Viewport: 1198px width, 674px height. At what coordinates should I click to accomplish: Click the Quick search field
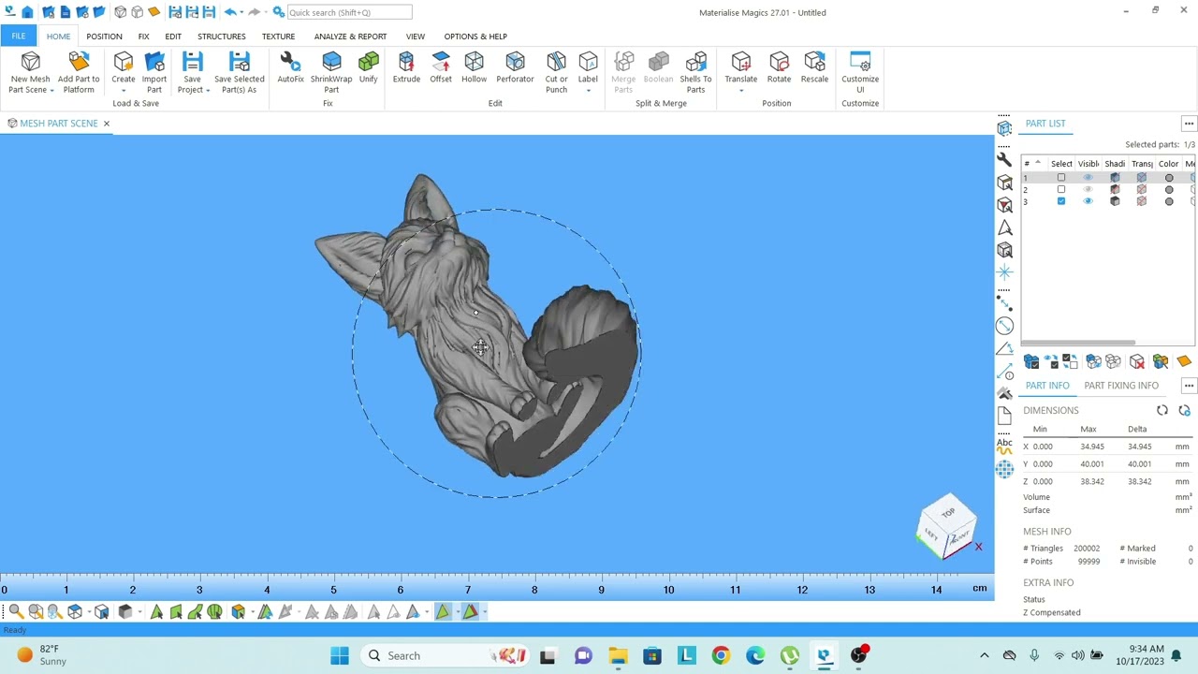pos(349,12)
